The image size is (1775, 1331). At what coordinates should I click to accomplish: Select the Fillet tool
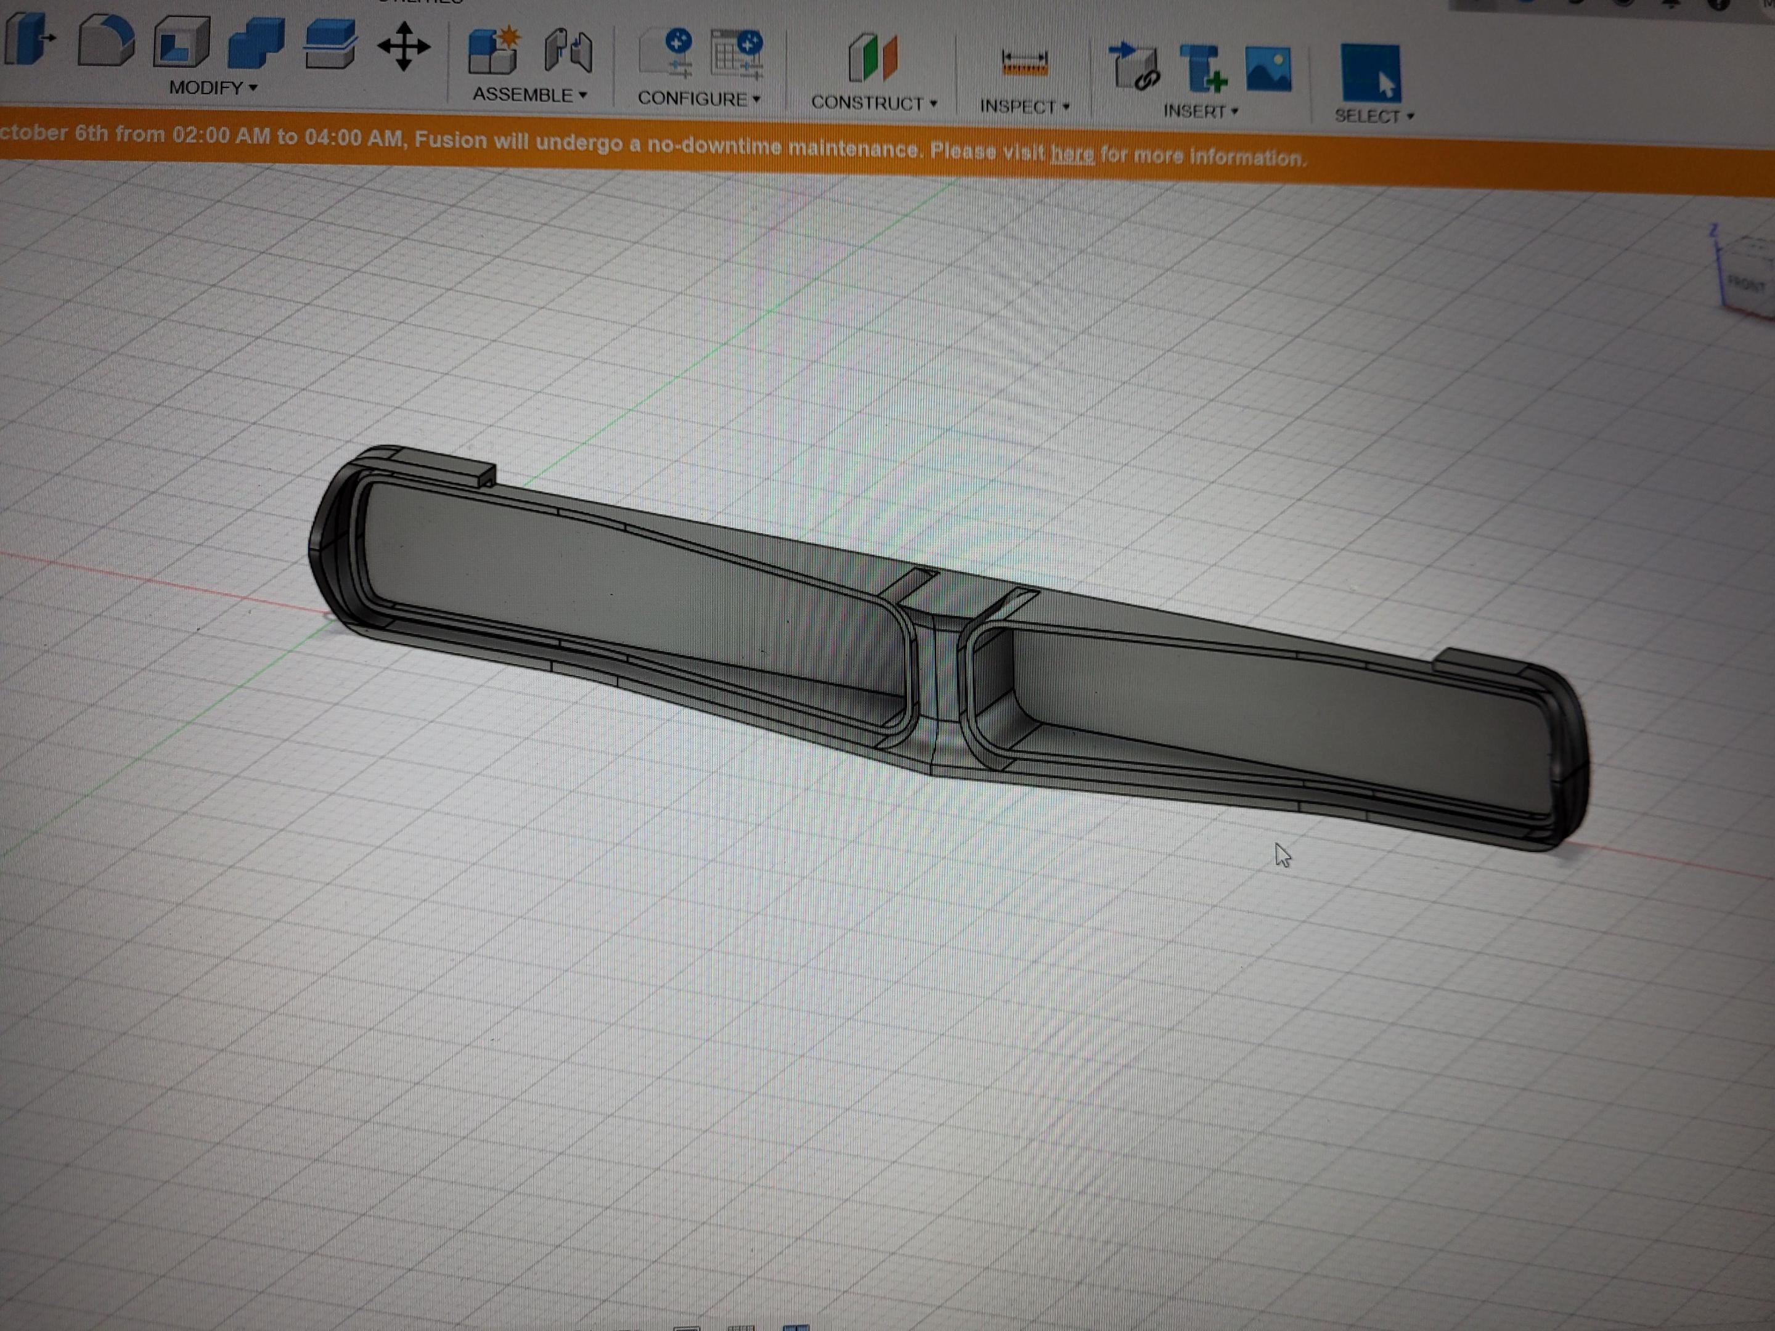pyautogui.click(x=105, y=40)
